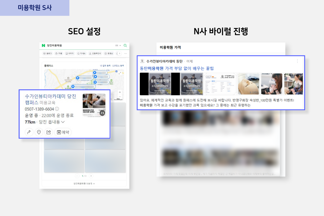Click the info icon next to the phone number

pos(57,109)
